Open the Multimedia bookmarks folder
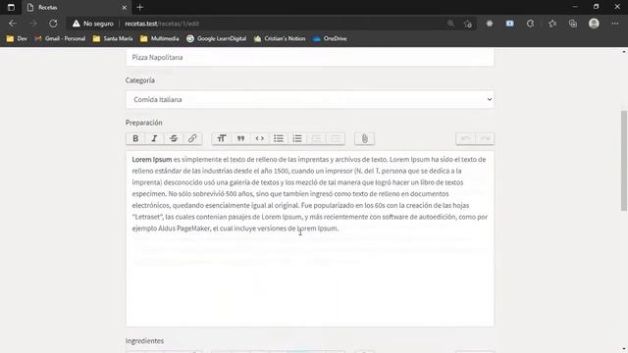The image size is (628, 353). pyautogui.click(x=160, y=39)
